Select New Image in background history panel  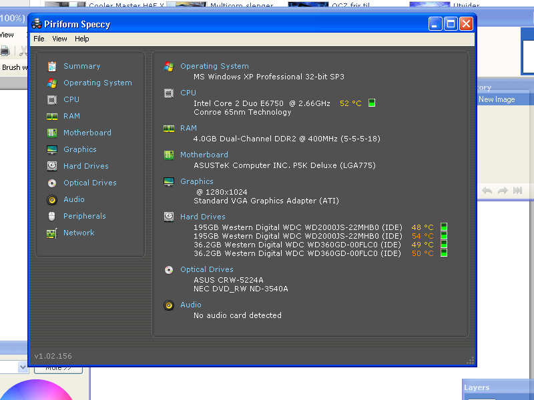coord(497,99)
